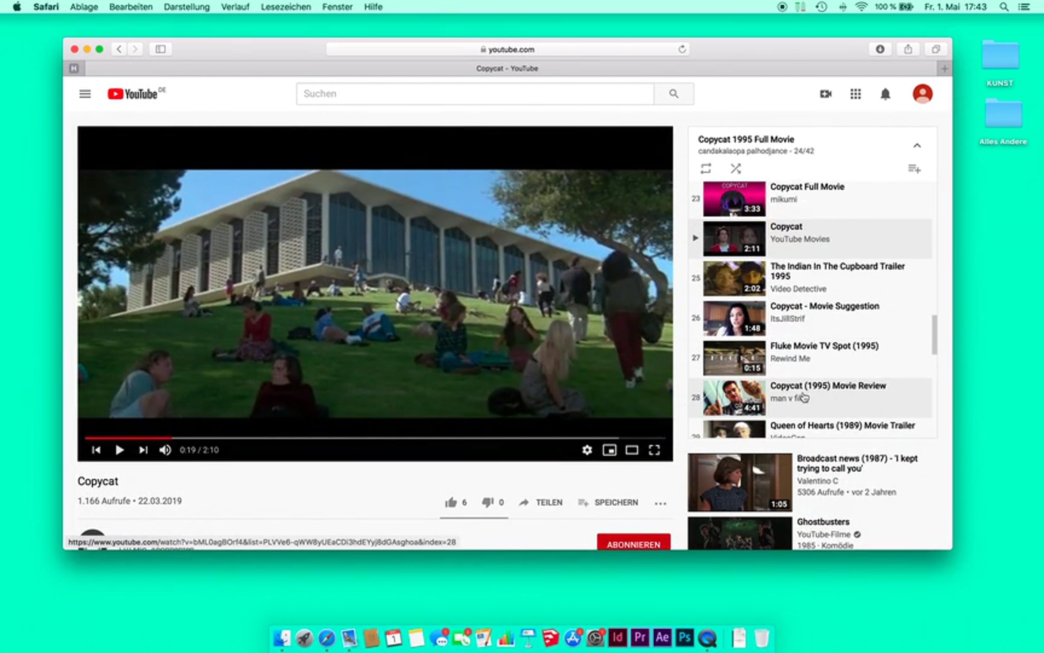This screenshot has height=653, width=1044.
Task: Toggle playlist shuffle
Action: pyautogui.click(x=736, y=168)
